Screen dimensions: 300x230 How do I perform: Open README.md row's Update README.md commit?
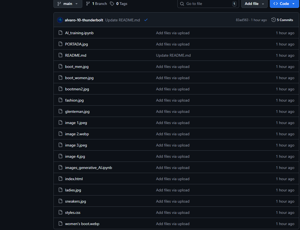(x=173, y=55)
